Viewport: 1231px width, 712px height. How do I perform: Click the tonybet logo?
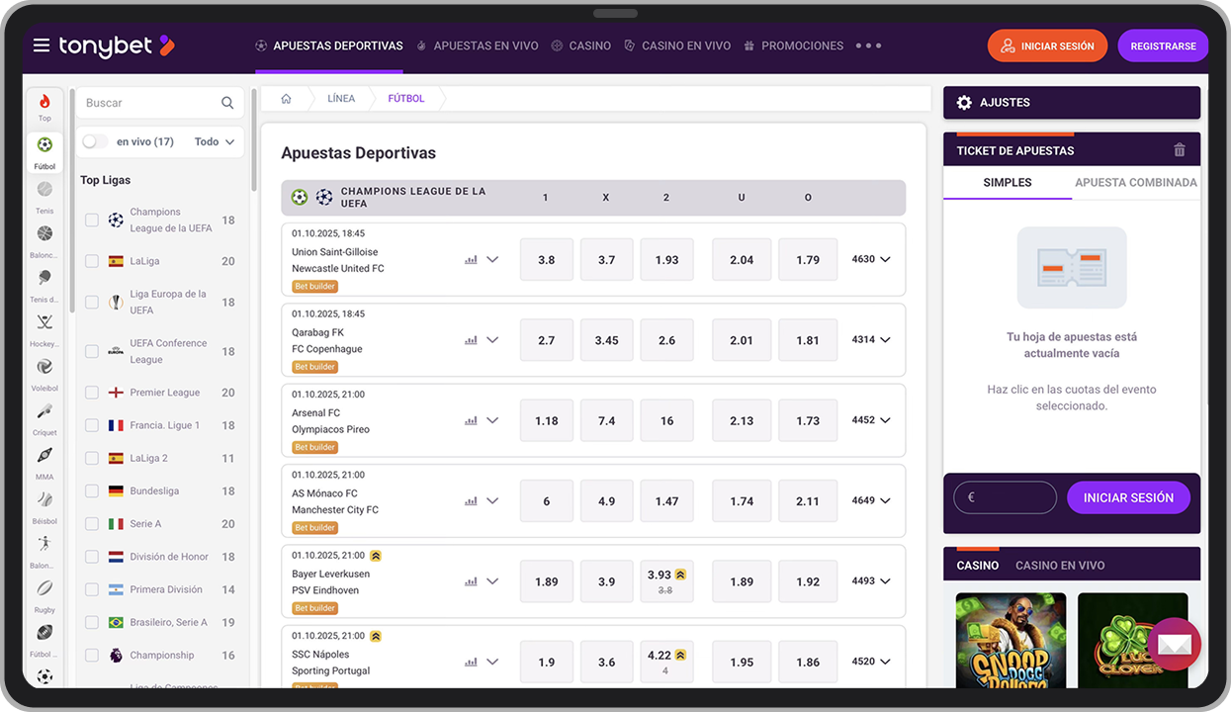pyautogui.click(x=117, y=45)
